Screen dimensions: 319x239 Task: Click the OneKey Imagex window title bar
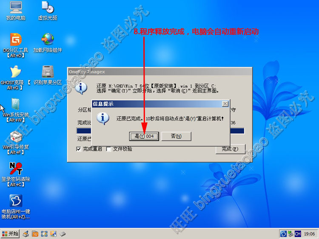[159, 72]
